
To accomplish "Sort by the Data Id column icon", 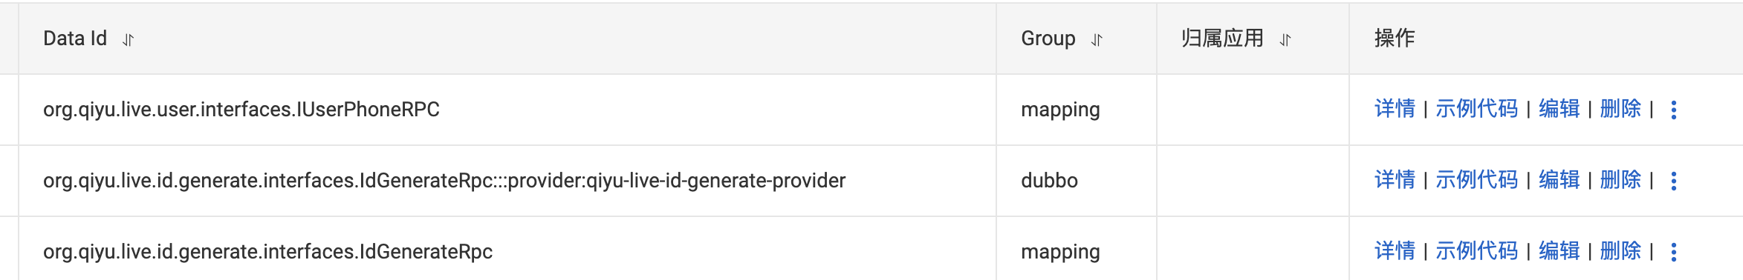I will (x=128, y=39).
